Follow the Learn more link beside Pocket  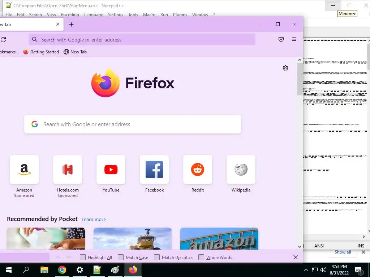pyautogui.click(x=94, y=220)
